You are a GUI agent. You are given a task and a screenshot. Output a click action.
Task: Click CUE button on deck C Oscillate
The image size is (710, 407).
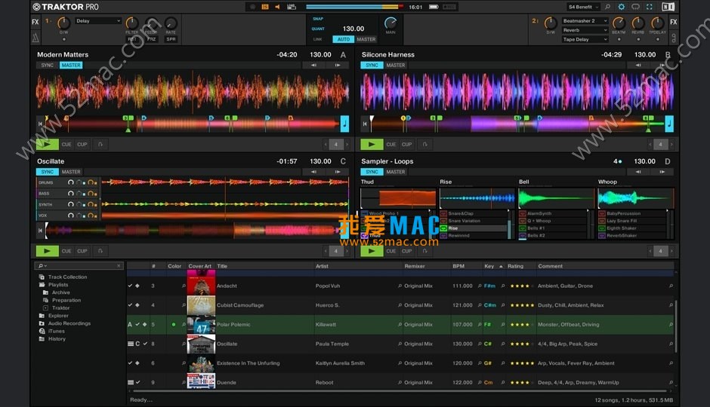(66, 251)
